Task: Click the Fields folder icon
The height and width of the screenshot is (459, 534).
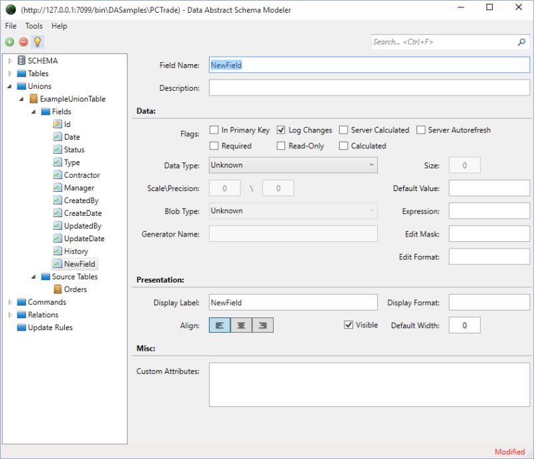Action: pos(45,112)
